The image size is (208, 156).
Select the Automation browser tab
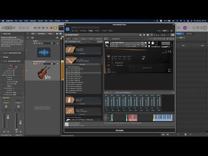99,39
